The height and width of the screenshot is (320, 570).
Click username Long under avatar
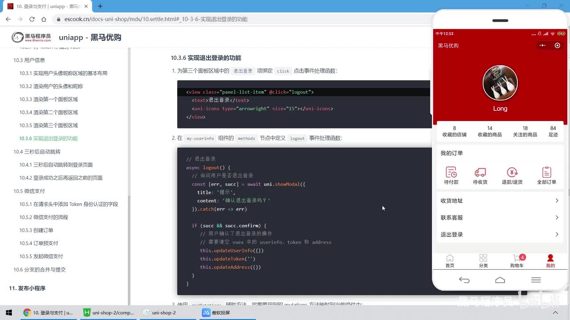(x=500, y=108)
